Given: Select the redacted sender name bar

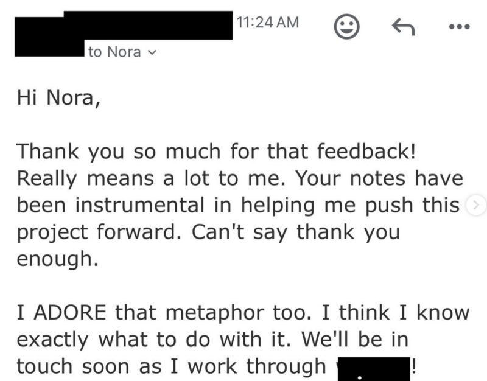Looking at the screenshot, I should click(x=148, y=25).
